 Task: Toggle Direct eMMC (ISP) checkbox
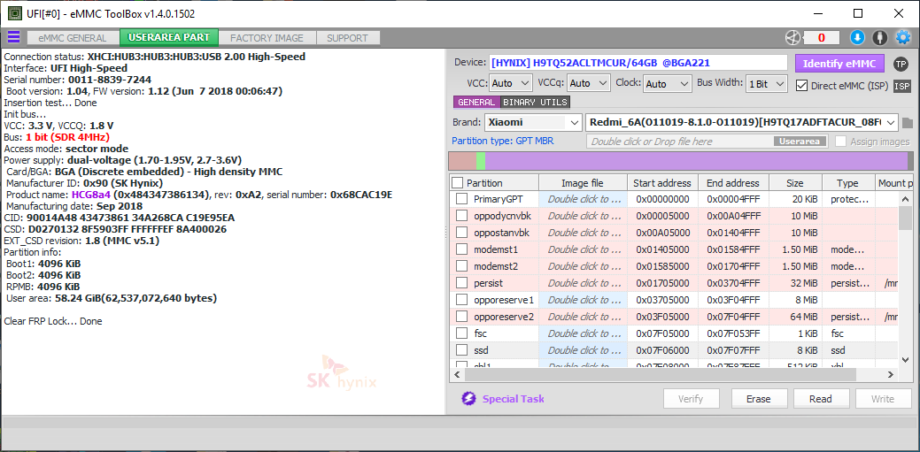pyautogui.click(x=801, y=86)
